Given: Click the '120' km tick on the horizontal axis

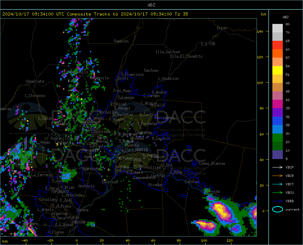Looking at the screenshot, I should 230,240.
